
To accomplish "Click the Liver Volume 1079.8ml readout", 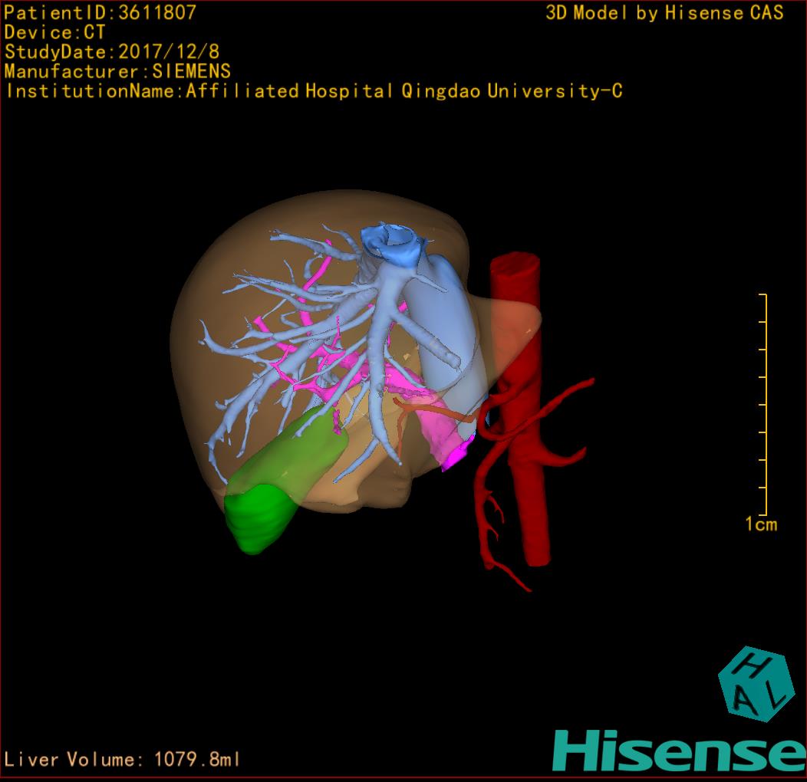I will [122, 760].
